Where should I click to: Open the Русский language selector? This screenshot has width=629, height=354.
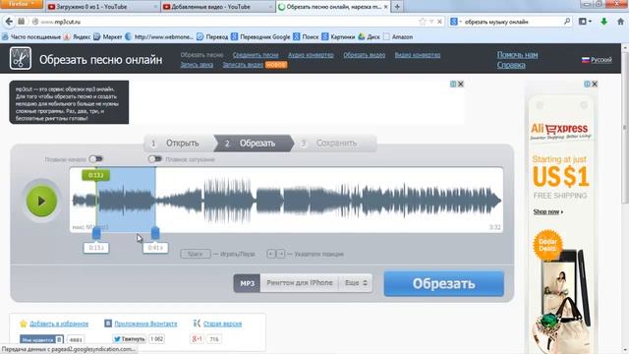[597, 60]
